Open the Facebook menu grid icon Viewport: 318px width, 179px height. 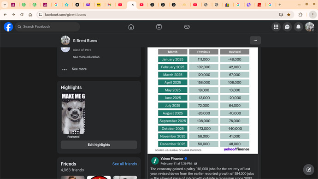[276, 27]
